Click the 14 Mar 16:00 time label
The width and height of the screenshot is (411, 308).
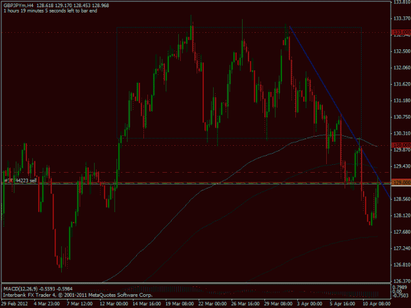(147, 304)
